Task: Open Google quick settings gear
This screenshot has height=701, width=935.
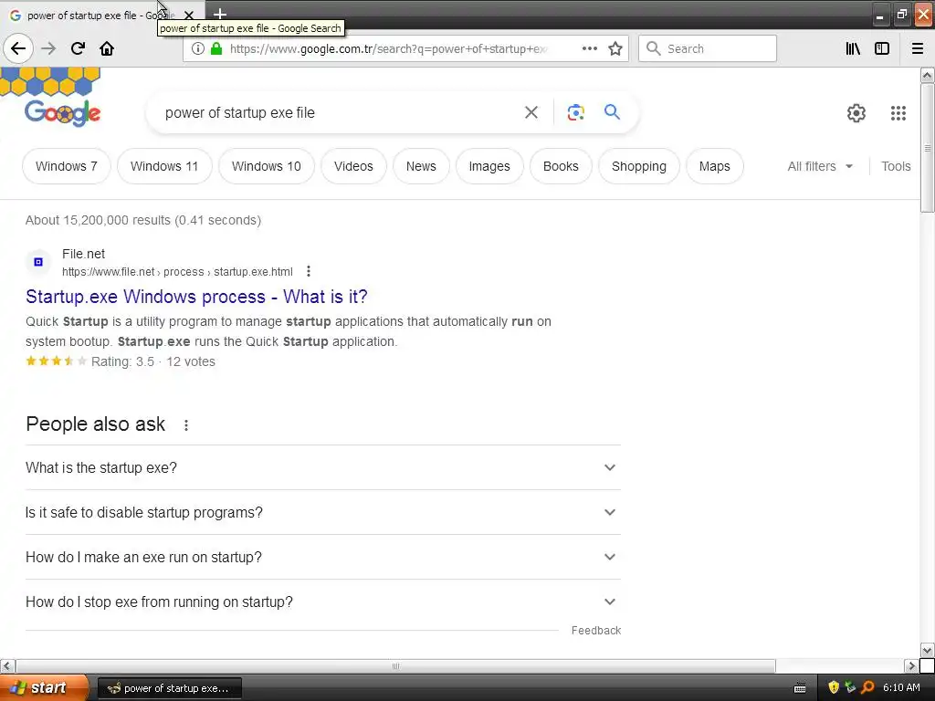Action: (856, 112)
